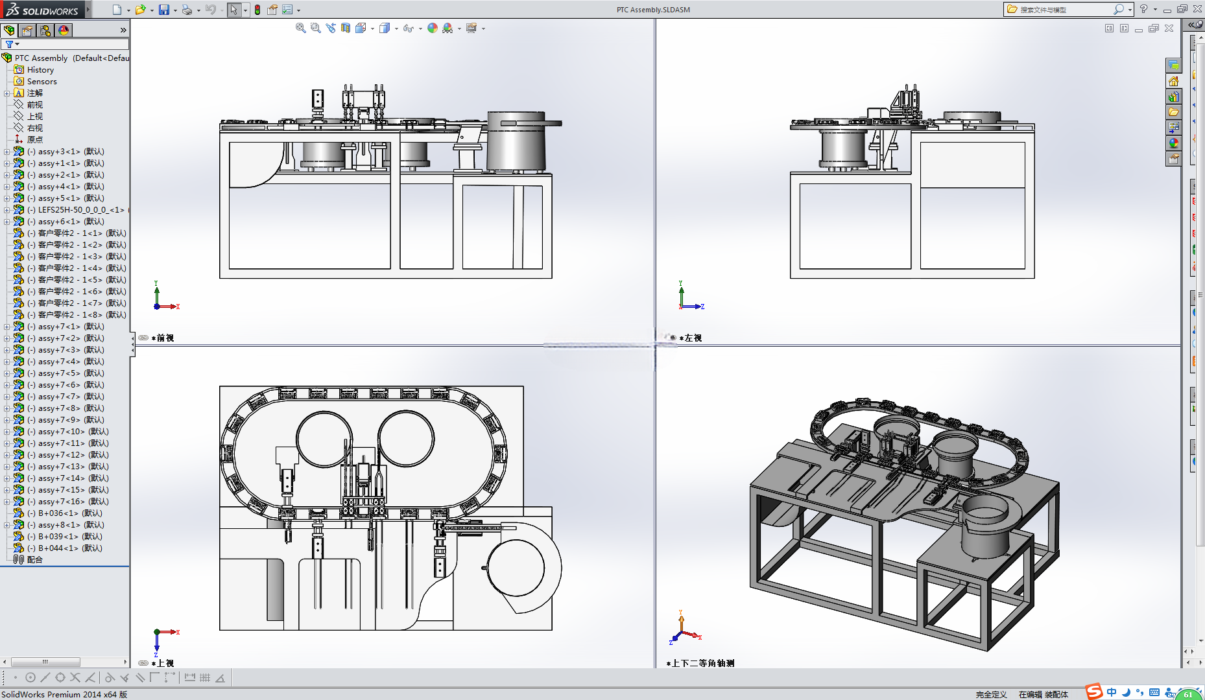Switch to the ConfigurationManager panel tab
The height and width of the screenshot is (700, 1205).
(x=45, y=30)
